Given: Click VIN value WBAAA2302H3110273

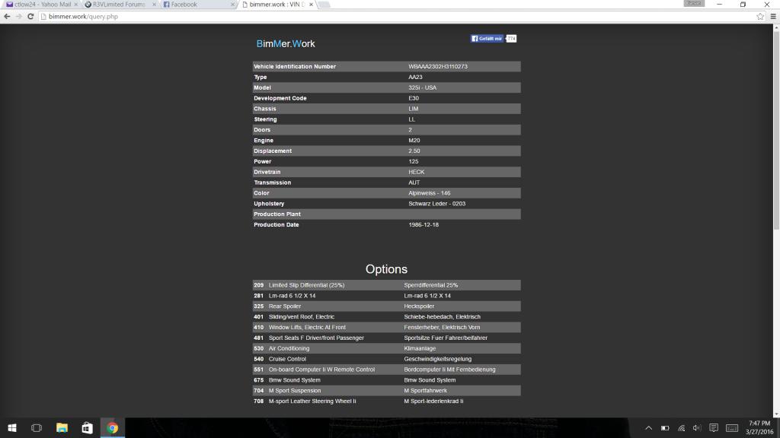Looking at the screenshot, I should [x=438, y=67].
